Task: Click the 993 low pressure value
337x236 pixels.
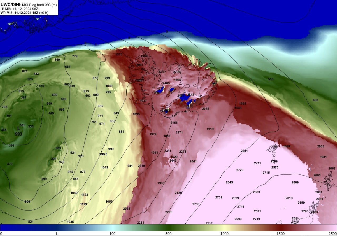Action: (18, 134)
